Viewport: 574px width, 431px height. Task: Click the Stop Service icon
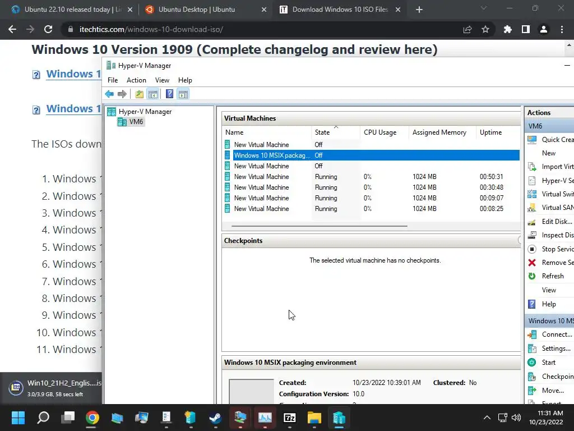532,249
